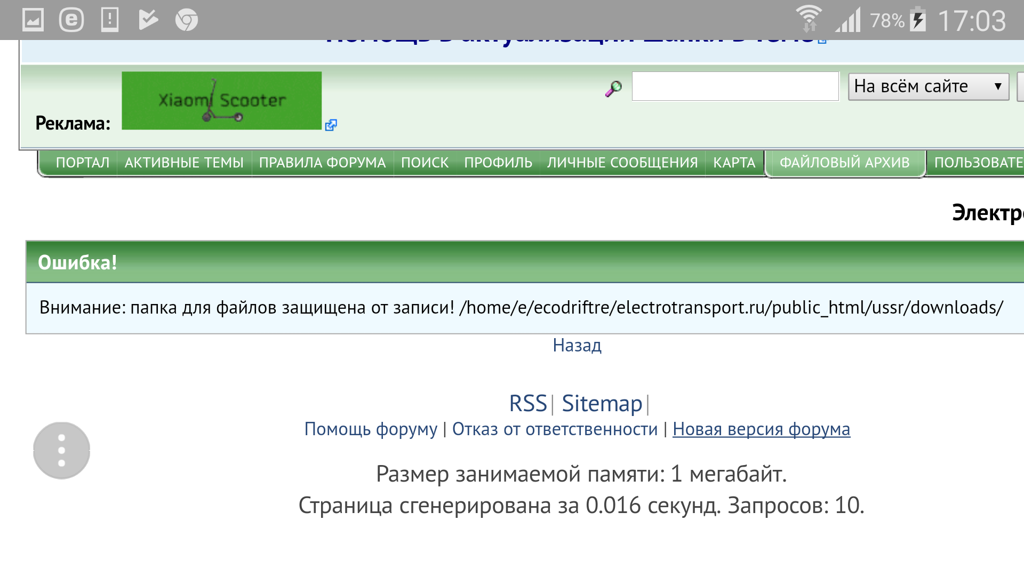
Task: Open the RSS feed link
Action: (527, 404)
